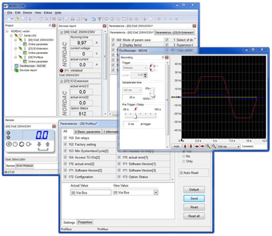Click the New document toolbar icon
This screenshot has width=272, height=236.
(x=9, y=19)
